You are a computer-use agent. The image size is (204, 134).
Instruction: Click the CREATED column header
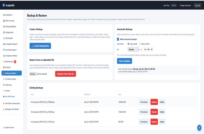click(87, 95)
